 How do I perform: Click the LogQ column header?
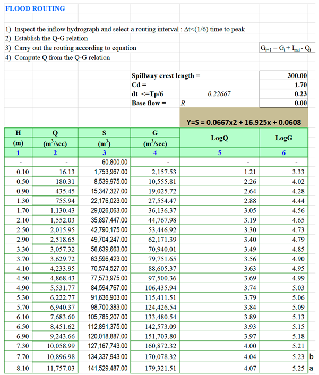click(219, 138)
